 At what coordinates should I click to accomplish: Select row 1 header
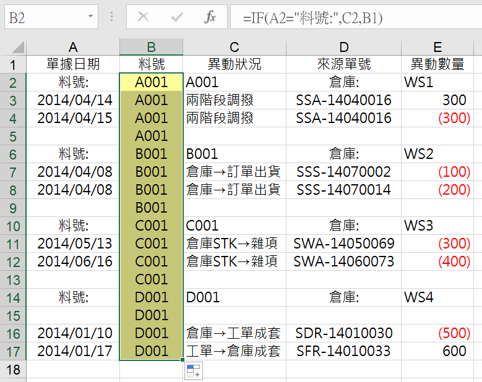13,64
